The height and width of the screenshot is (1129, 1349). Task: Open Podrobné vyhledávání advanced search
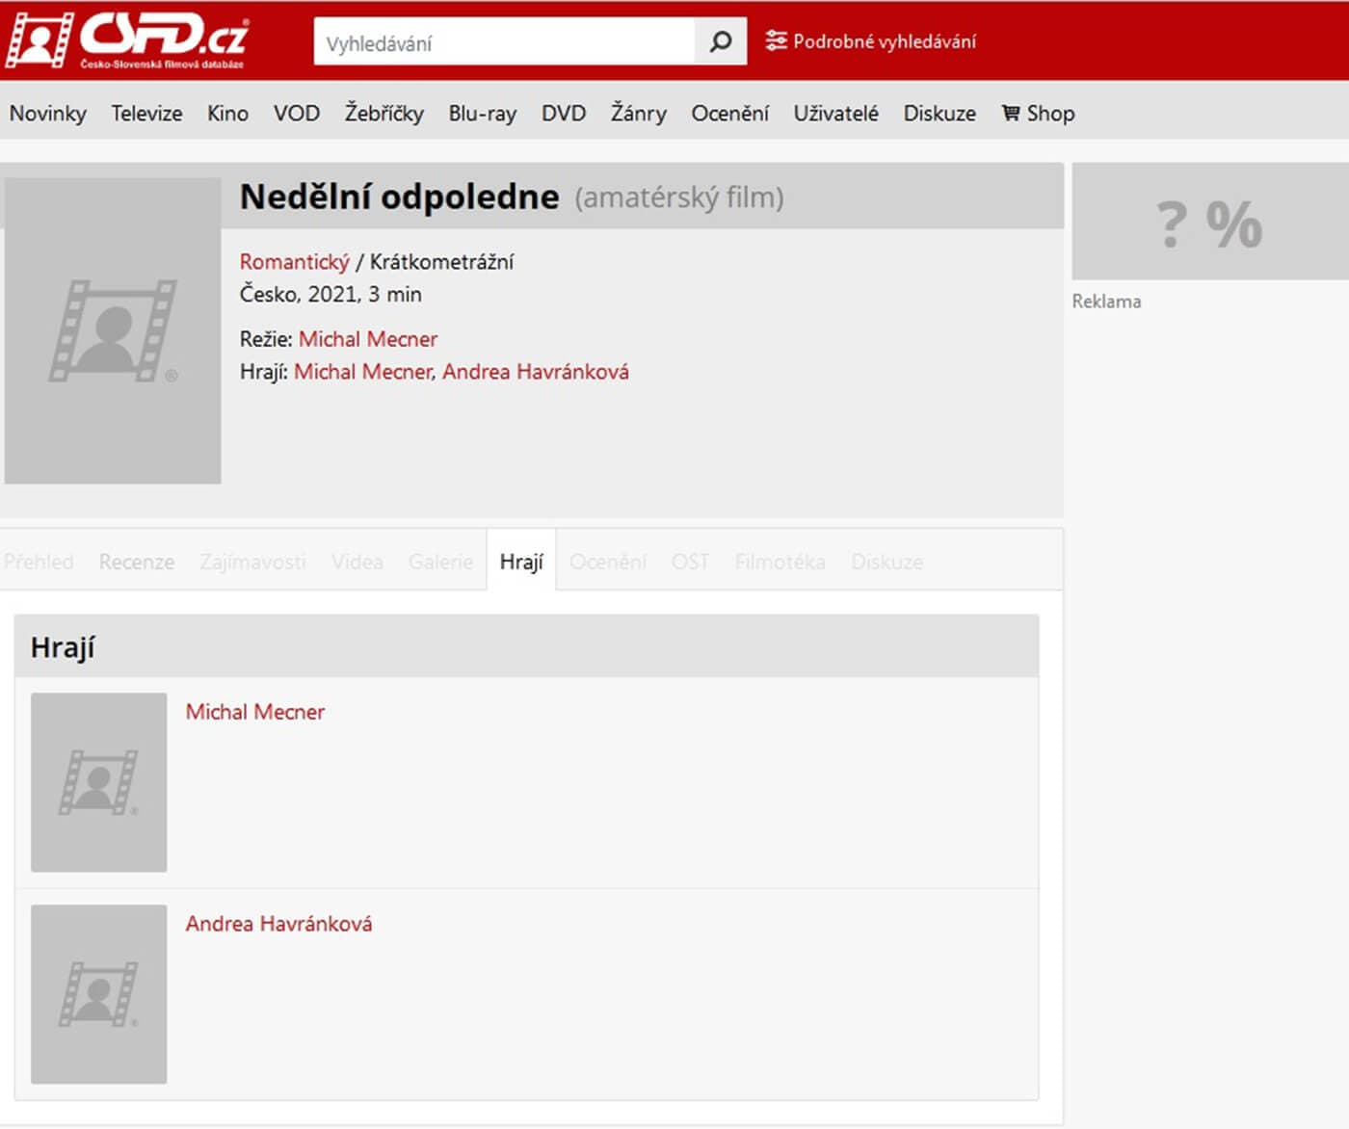coord(871,41)
